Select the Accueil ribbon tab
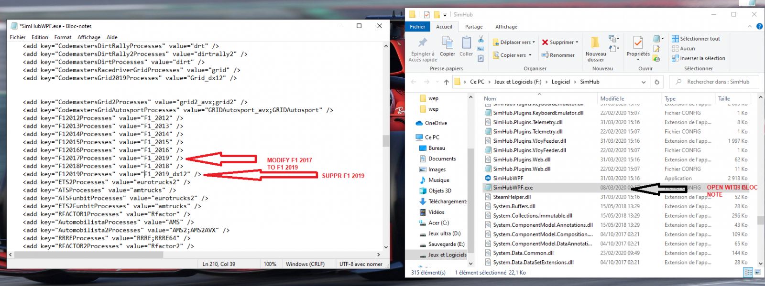Viewport: 765px width, 286px height. point(444,27)
